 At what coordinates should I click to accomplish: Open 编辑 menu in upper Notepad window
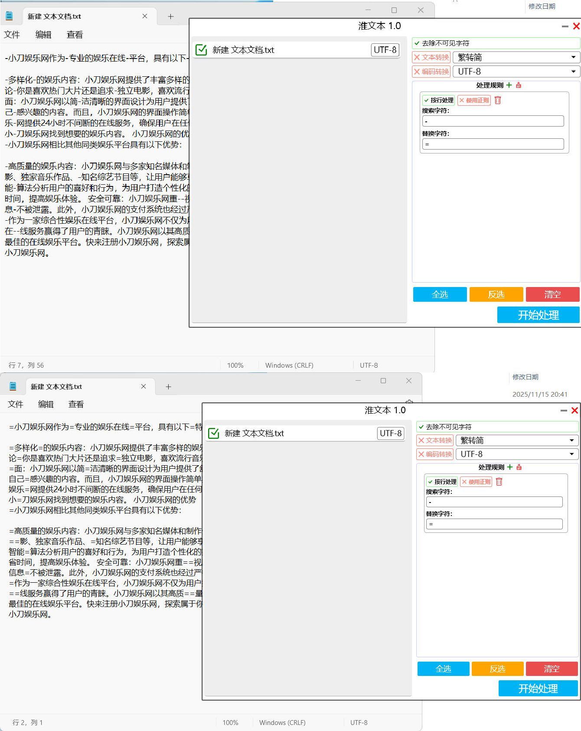pos(43,35)
